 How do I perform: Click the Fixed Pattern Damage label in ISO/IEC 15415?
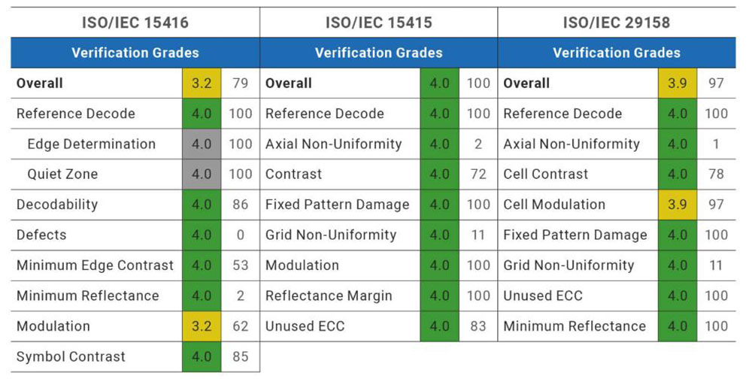point(337,205)
